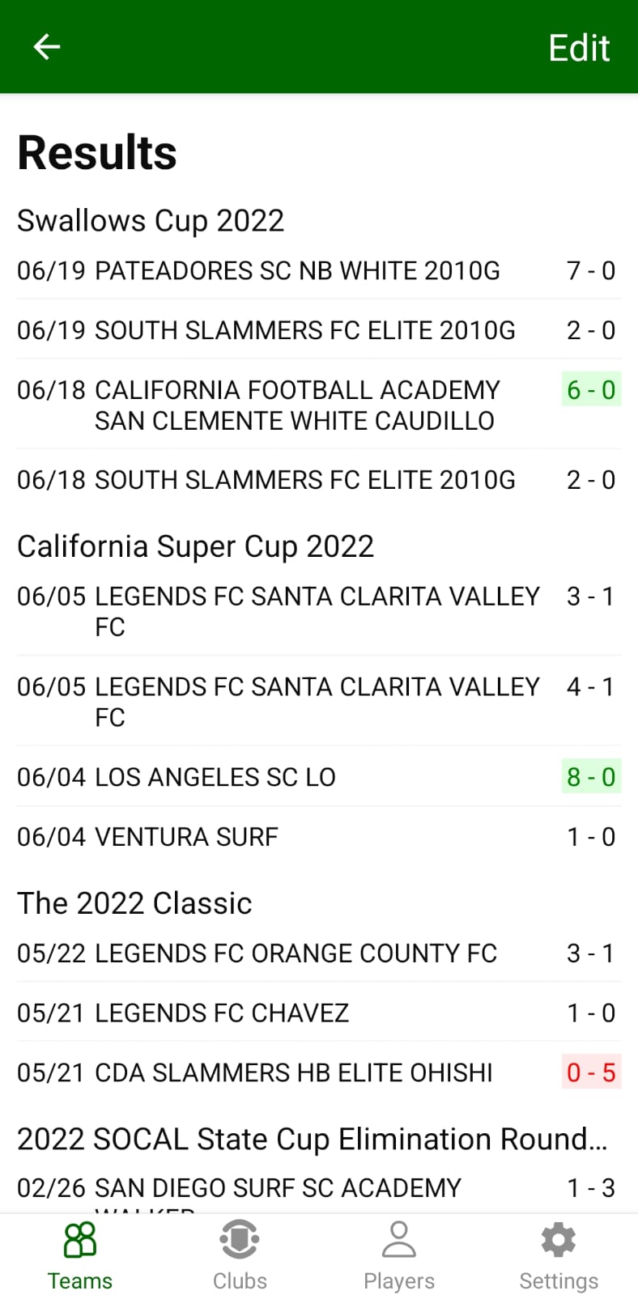
Task: Tap the green 6 - 0 score
Action: pyautogui.click(x=591, y=390)
